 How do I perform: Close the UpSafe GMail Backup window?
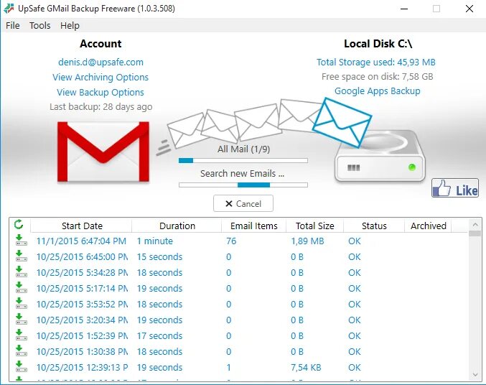coord(469,9)
